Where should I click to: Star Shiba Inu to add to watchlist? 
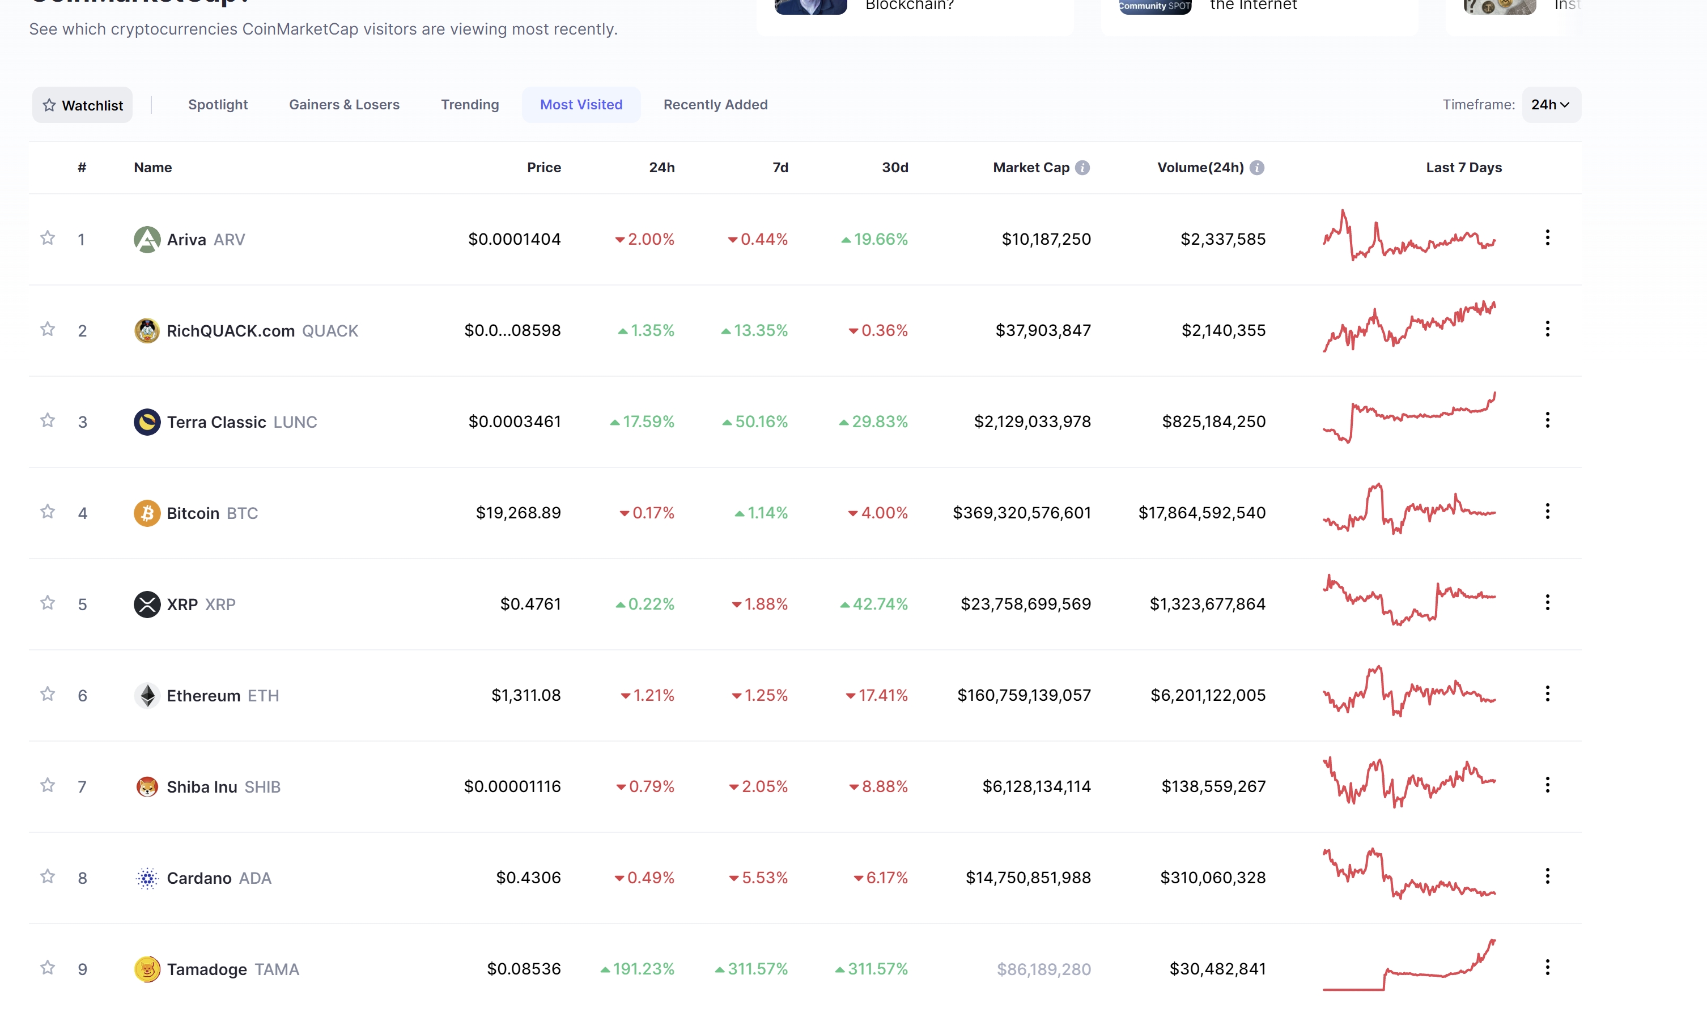[47, 785]
